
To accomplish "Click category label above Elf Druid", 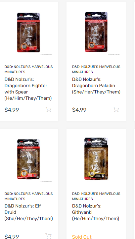I will point(28,196).
